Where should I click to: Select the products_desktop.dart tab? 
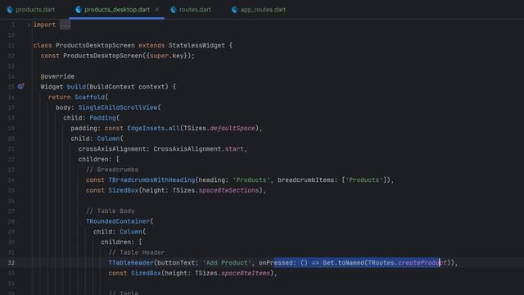[116, 10]
